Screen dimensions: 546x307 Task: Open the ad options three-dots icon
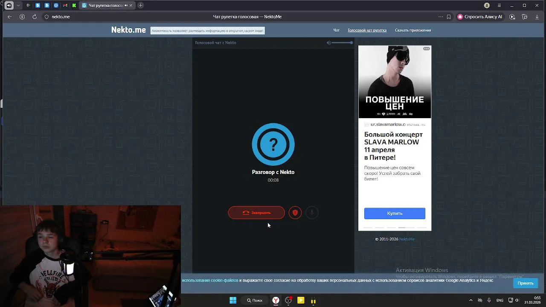(427, 49)
